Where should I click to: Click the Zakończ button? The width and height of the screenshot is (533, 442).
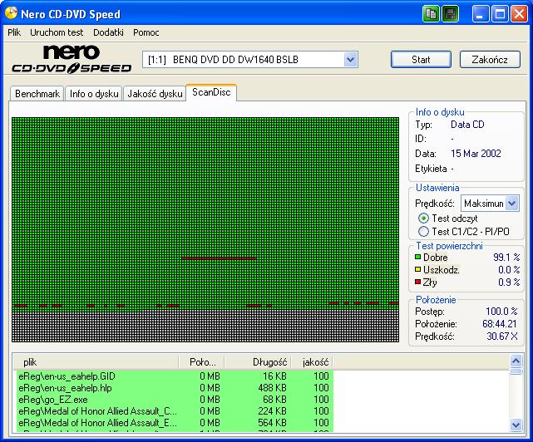pyautogui.click(x=490, y=60)
